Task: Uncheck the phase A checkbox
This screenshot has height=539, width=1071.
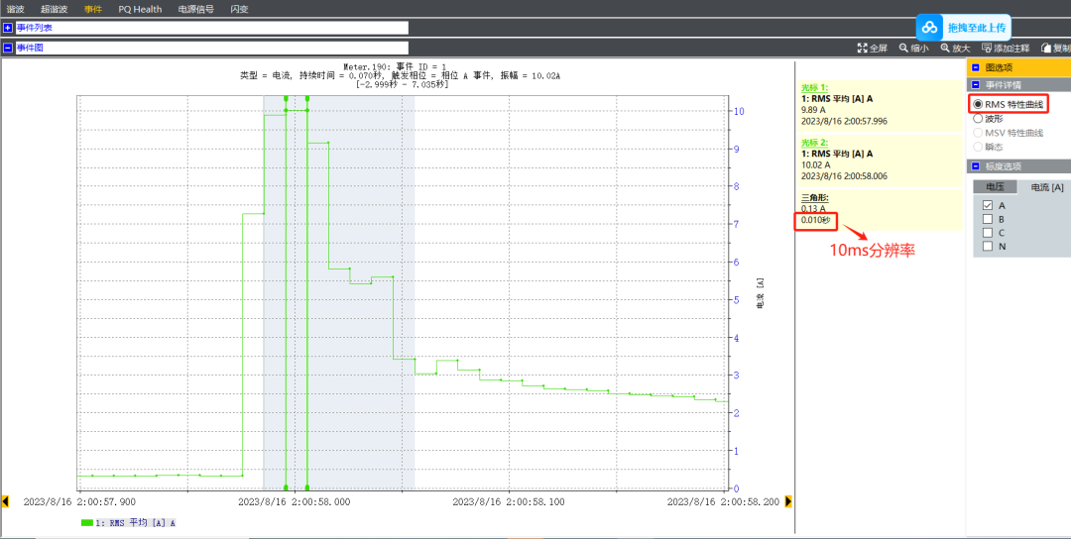Action: (x=988, y=205)
